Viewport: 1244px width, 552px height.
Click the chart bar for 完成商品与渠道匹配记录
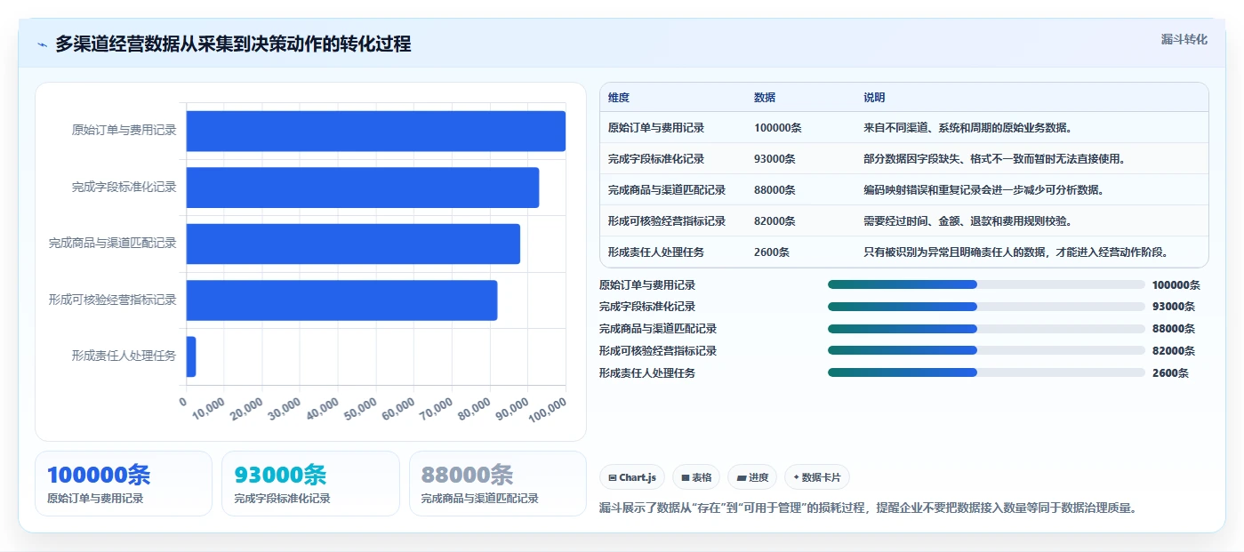(x=353, y=244)
